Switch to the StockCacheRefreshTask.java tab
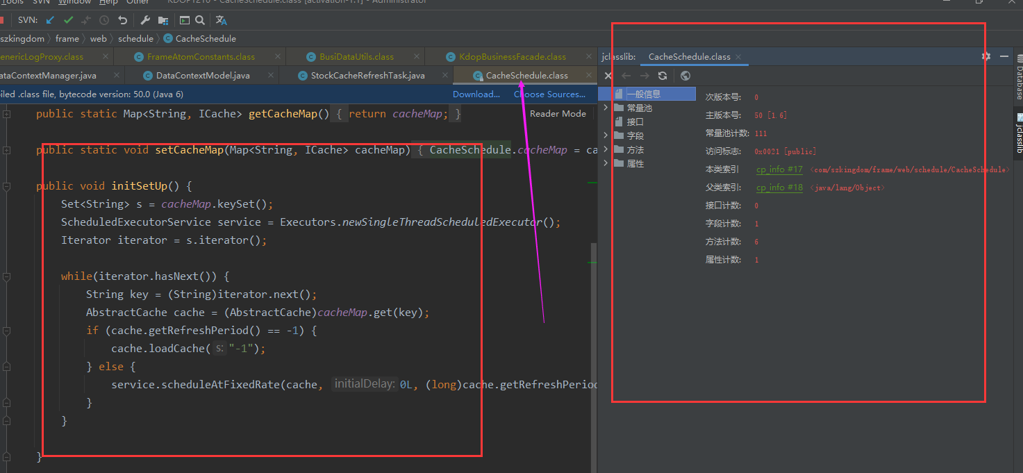The height and width of the screenshot is (473, 1023). coord(367,75)
